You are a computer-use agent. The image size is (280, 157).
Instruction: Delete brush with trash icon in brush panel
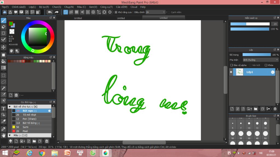(46, 141)
